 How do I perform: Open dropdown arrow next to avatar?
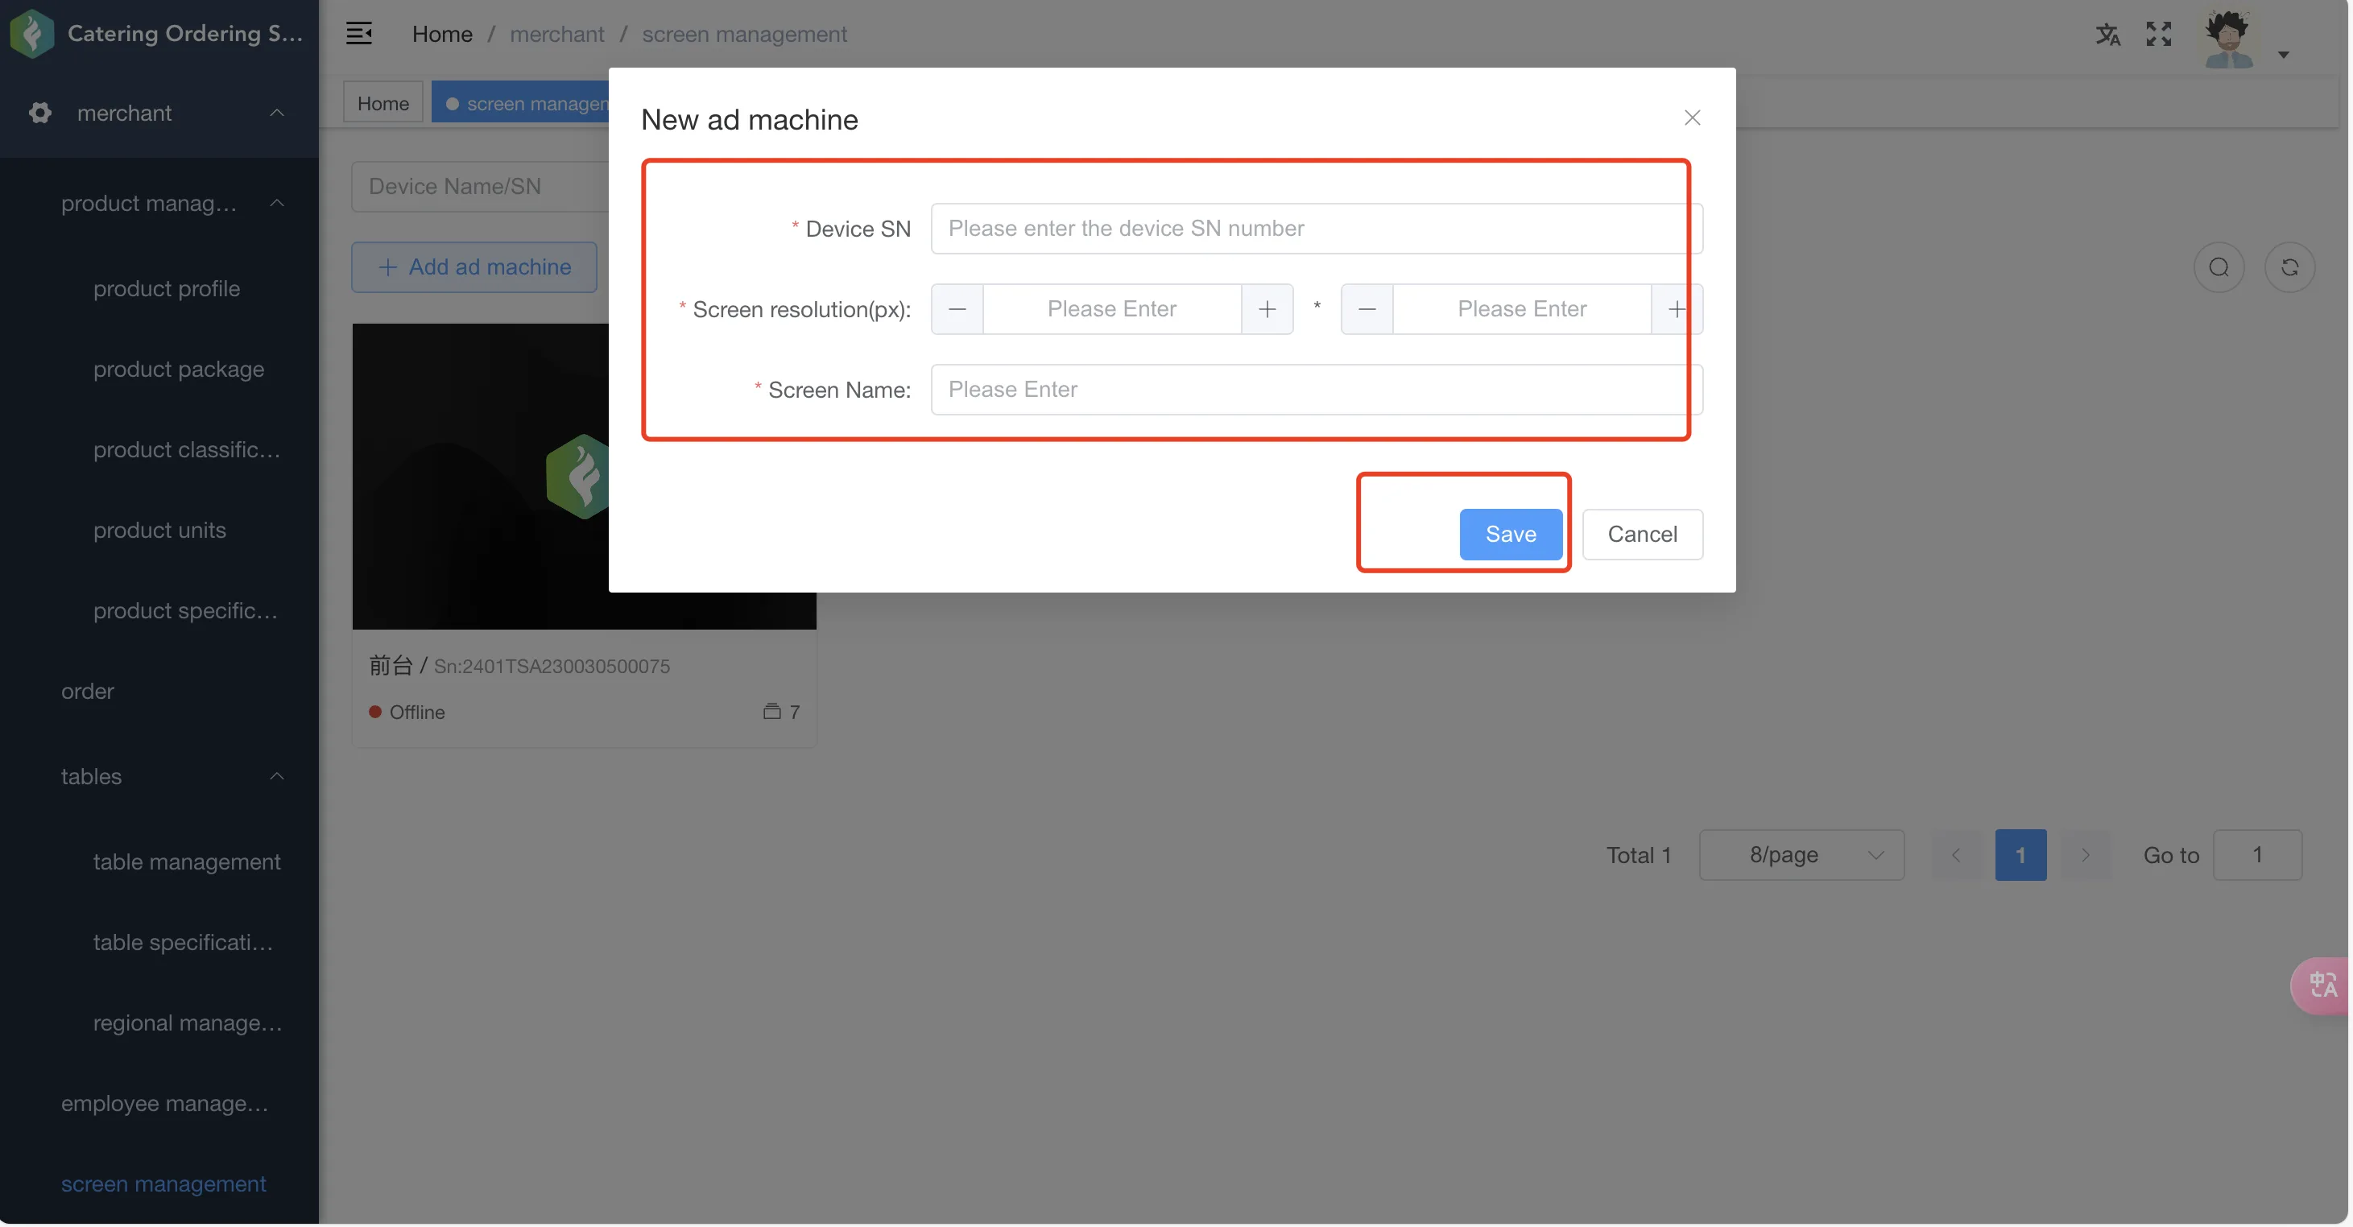pos(2283,55)
